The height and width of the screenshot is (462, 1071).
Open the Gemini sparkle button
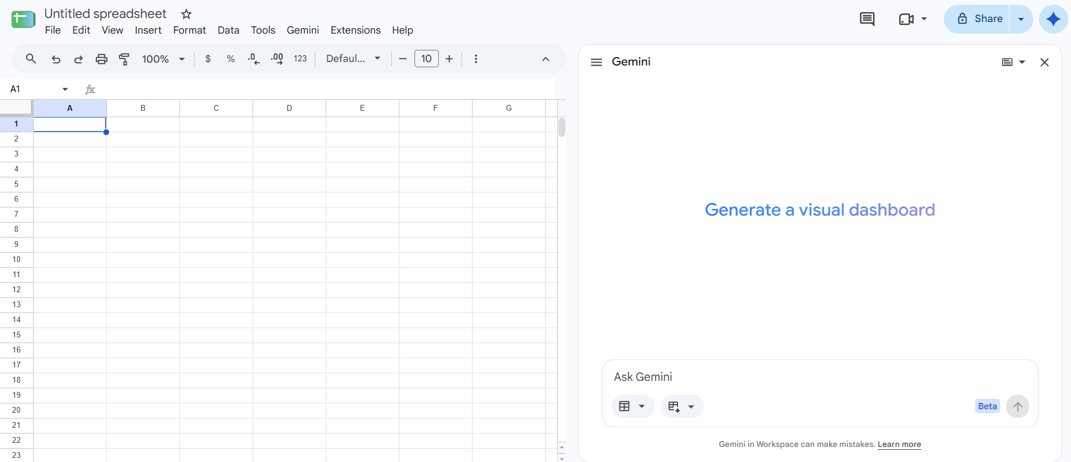click(x=1054, y=19)
